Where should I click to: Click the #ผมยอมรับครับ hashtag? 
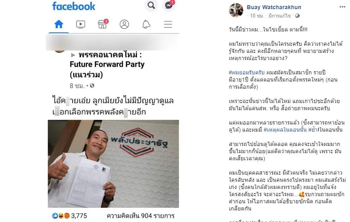[247, 72]
